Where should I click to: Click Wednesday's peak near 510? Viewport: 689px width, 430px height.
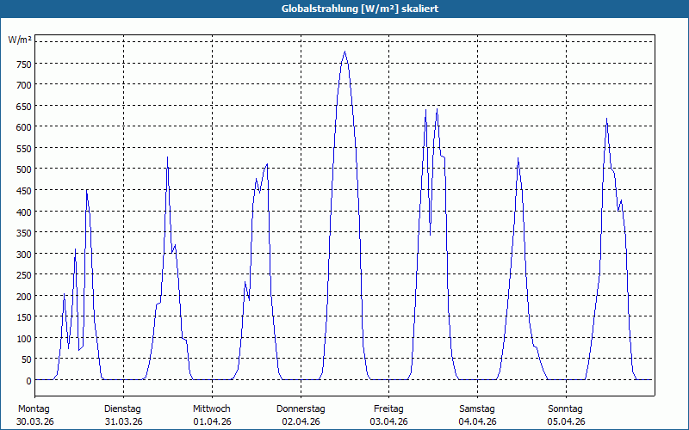pos(267,164)
